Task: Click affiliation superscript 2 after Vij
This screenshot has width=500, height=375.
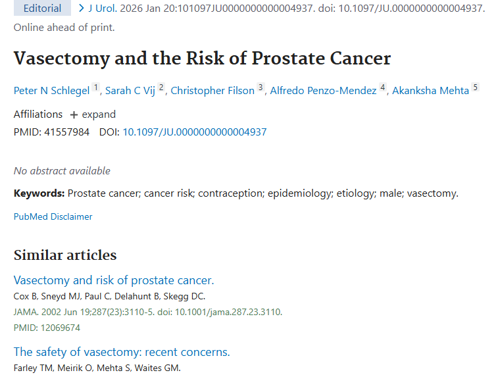Action: (x=161, y=87)
